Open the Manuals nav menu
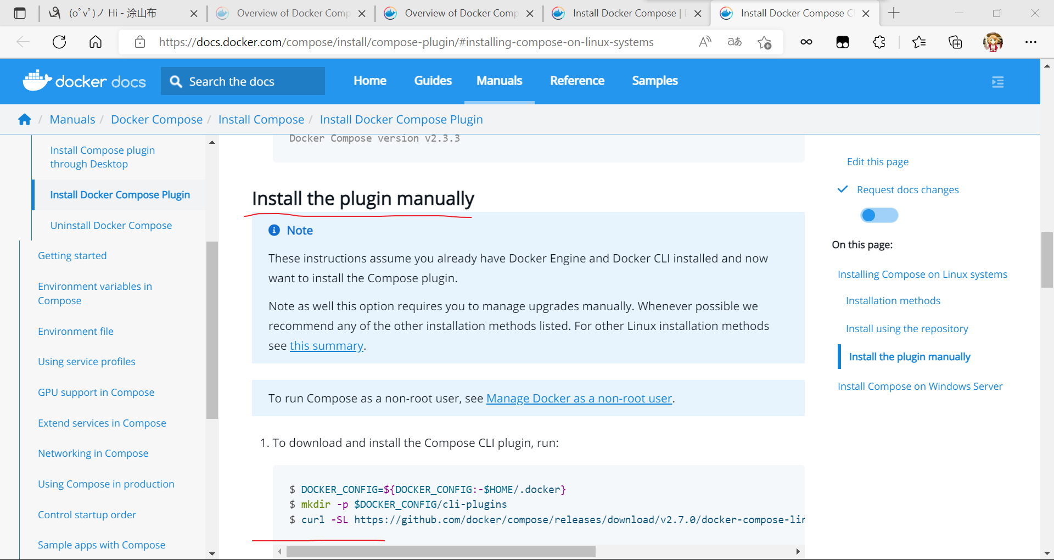1054x560 pixels. [x=500, y=81]
